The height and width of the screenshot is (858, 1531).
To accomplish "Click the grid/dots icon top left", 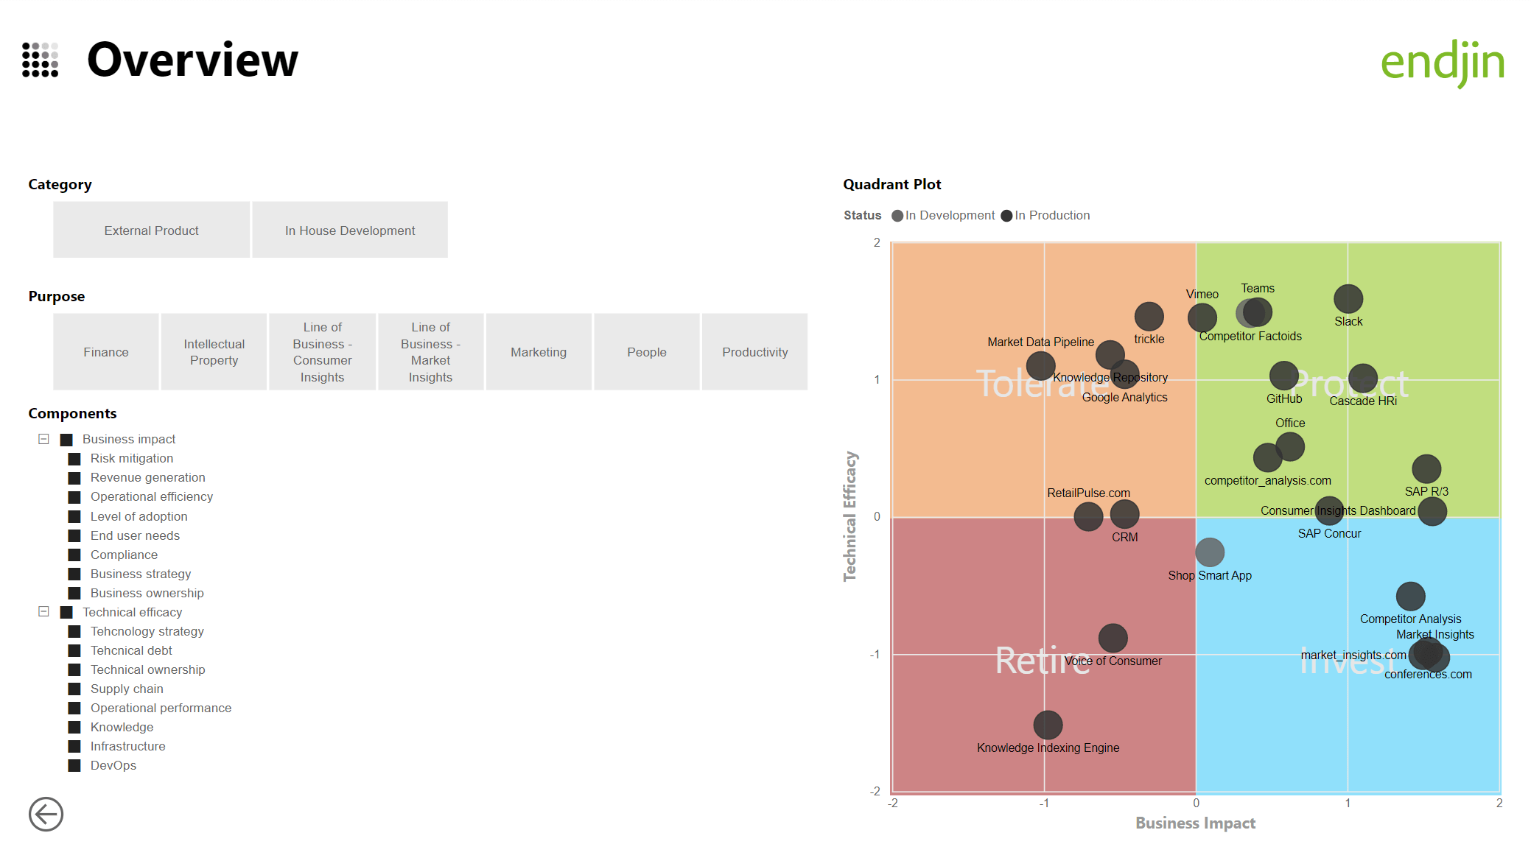I will 39,60.
